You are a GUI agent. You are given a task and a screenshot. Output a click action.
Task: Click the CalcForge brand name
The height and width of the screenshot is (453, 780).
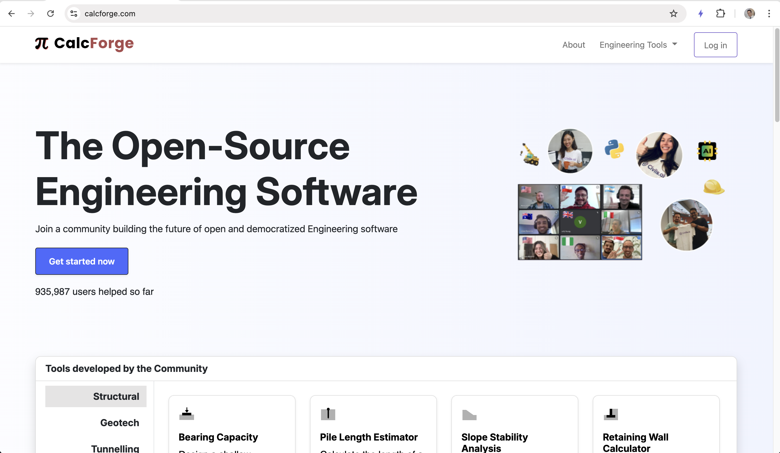pos(94,43)
